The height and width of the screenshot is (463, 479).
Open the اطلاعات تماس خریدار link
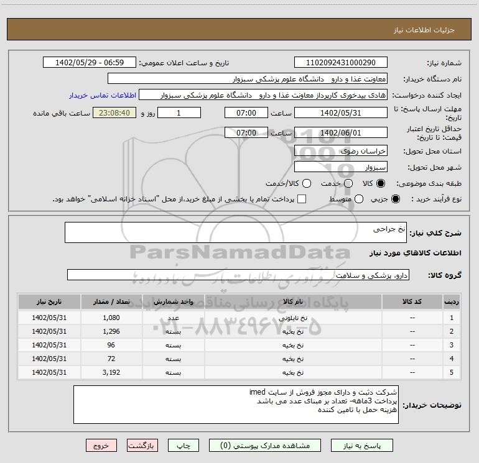[103, 95]
